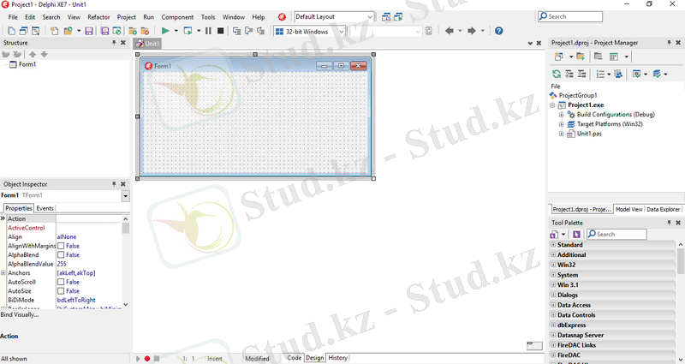
Task: Click the Trace Into debug icon
Action: pos(237,31)
